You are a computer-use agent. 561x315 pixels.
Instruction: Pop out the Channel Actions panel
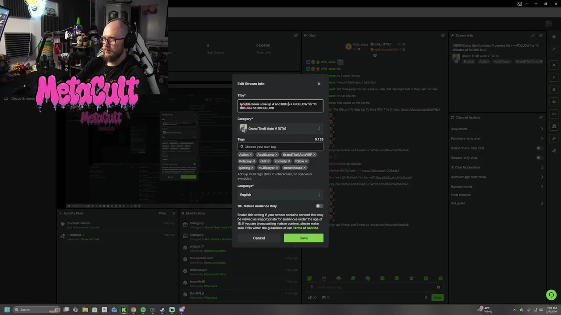click(x=541, y=117)
